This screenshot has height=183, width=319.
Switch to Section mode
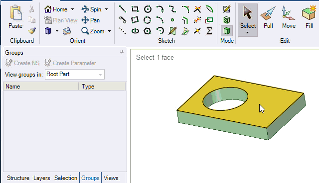pos(227,20)
